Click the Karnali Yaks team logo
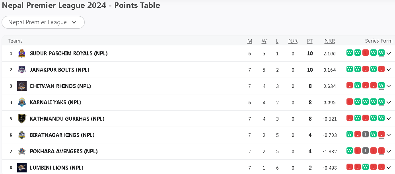Viewport: 395px width, 174px height. point(22,102)
